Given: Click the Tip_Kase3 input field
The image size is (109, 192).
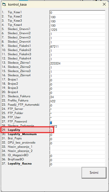Looking at the screenshot, I should pyautogui.click(x=77, y=21).
